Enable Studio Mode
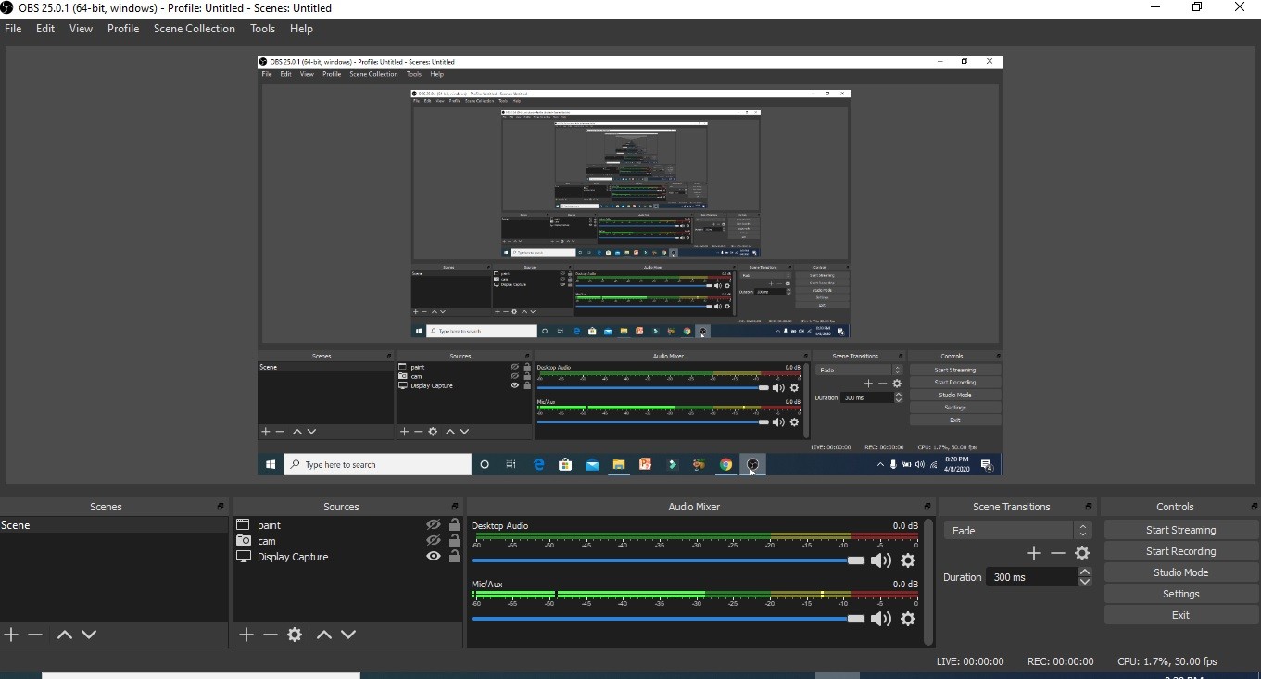The image size is (1261, 679). 1180,572
